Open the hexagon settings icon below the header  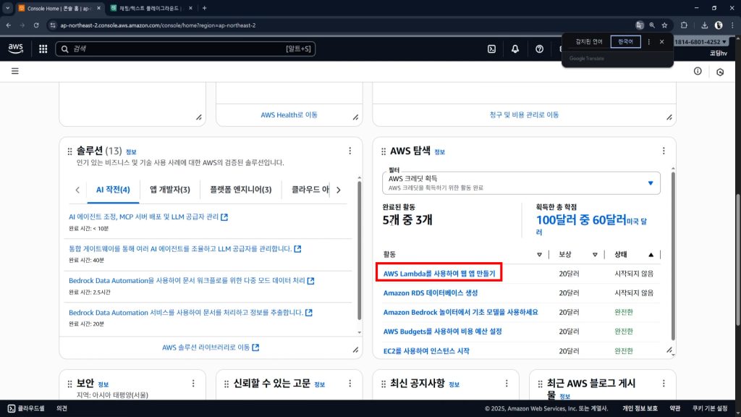point(720,72)
